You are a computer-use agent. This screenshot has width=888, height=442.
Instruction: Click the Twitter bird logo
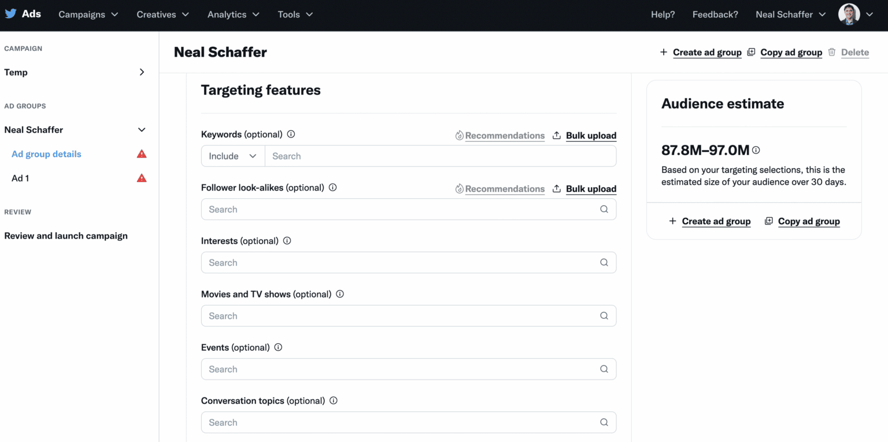coord(10,14)
